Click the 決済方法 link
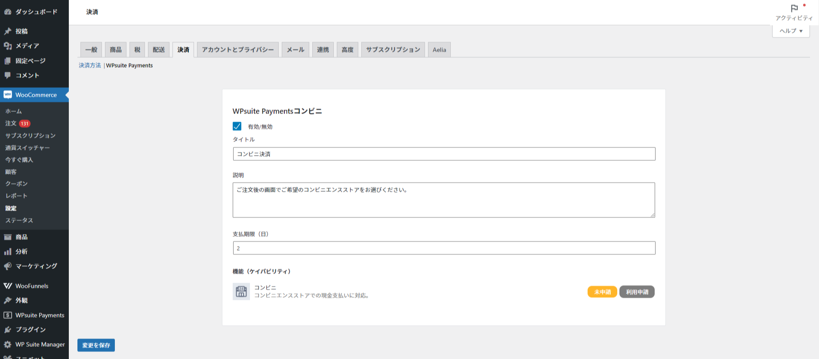This screenshot has width=819, height=359. [x=90, y=65]
